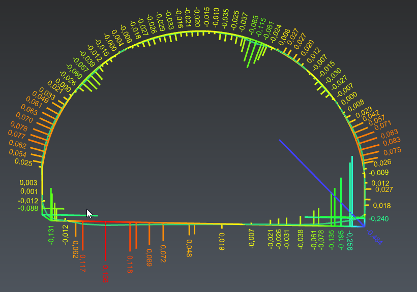Click the -0,085 green arch label

click(253, 24)
